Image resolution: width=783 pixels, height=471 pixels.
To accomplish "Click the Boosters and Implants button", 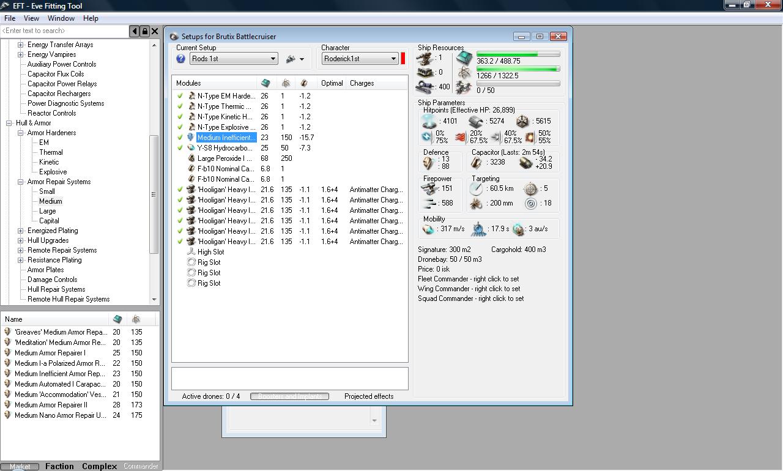I will pyautogui.click(x=290, y=396).
